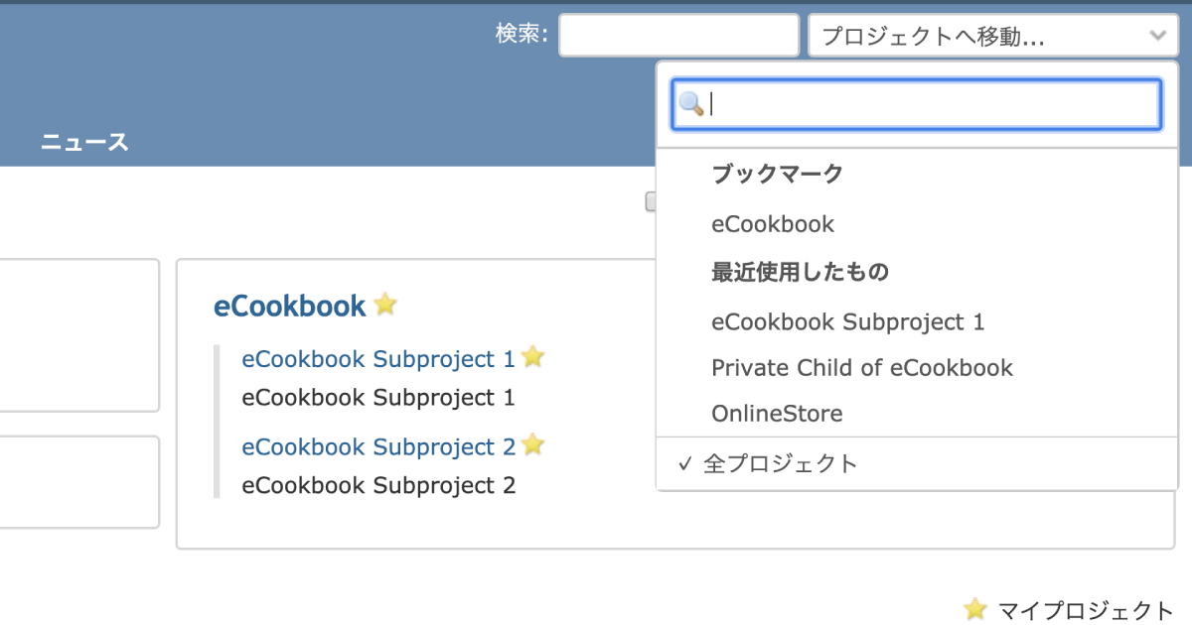Open the eCookbook project link
Image resolution: width=1192 pixels, height=625 pixels.
(290, 306)
